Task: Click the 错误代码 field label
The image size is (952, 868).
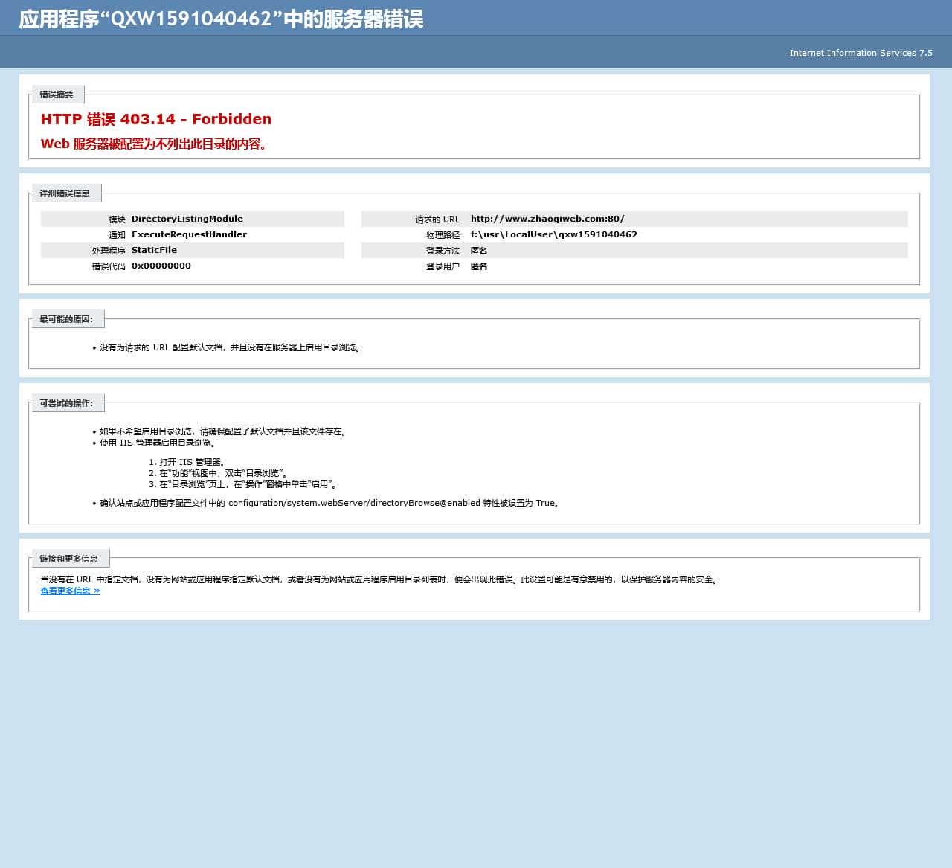Action: pos(109,266)
